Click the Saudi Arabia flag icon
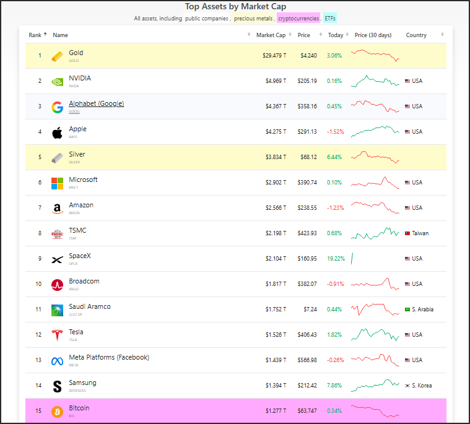Image resolution: width=470 pixels, height=424 pixels. pos(407,309)
